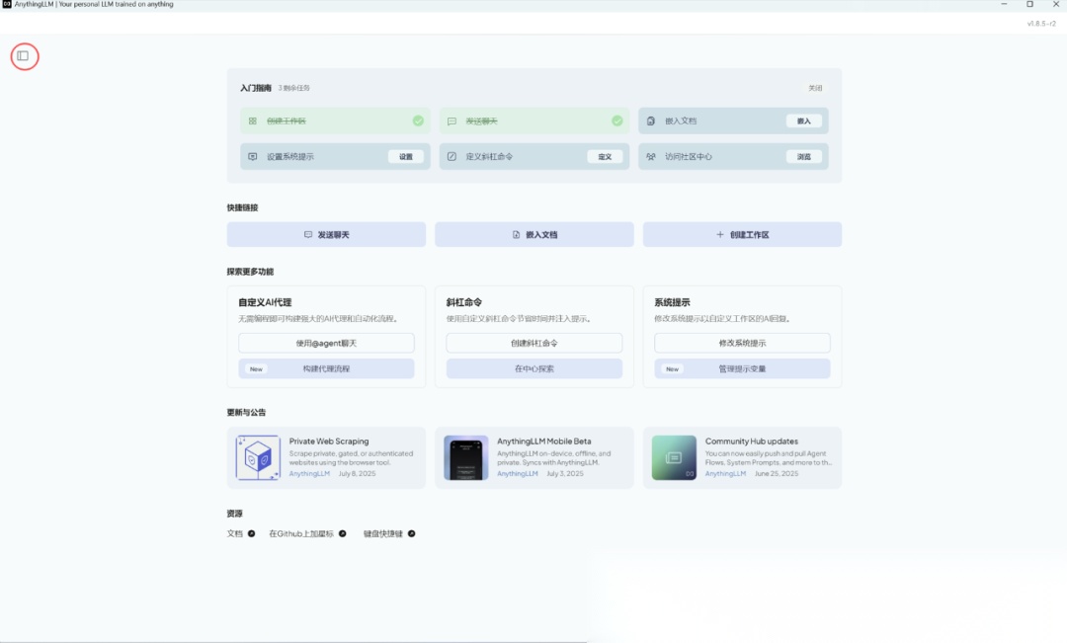Click 修改系统提示 button
The height and width of the screenshot is (643, 1067).
[742, 343]
